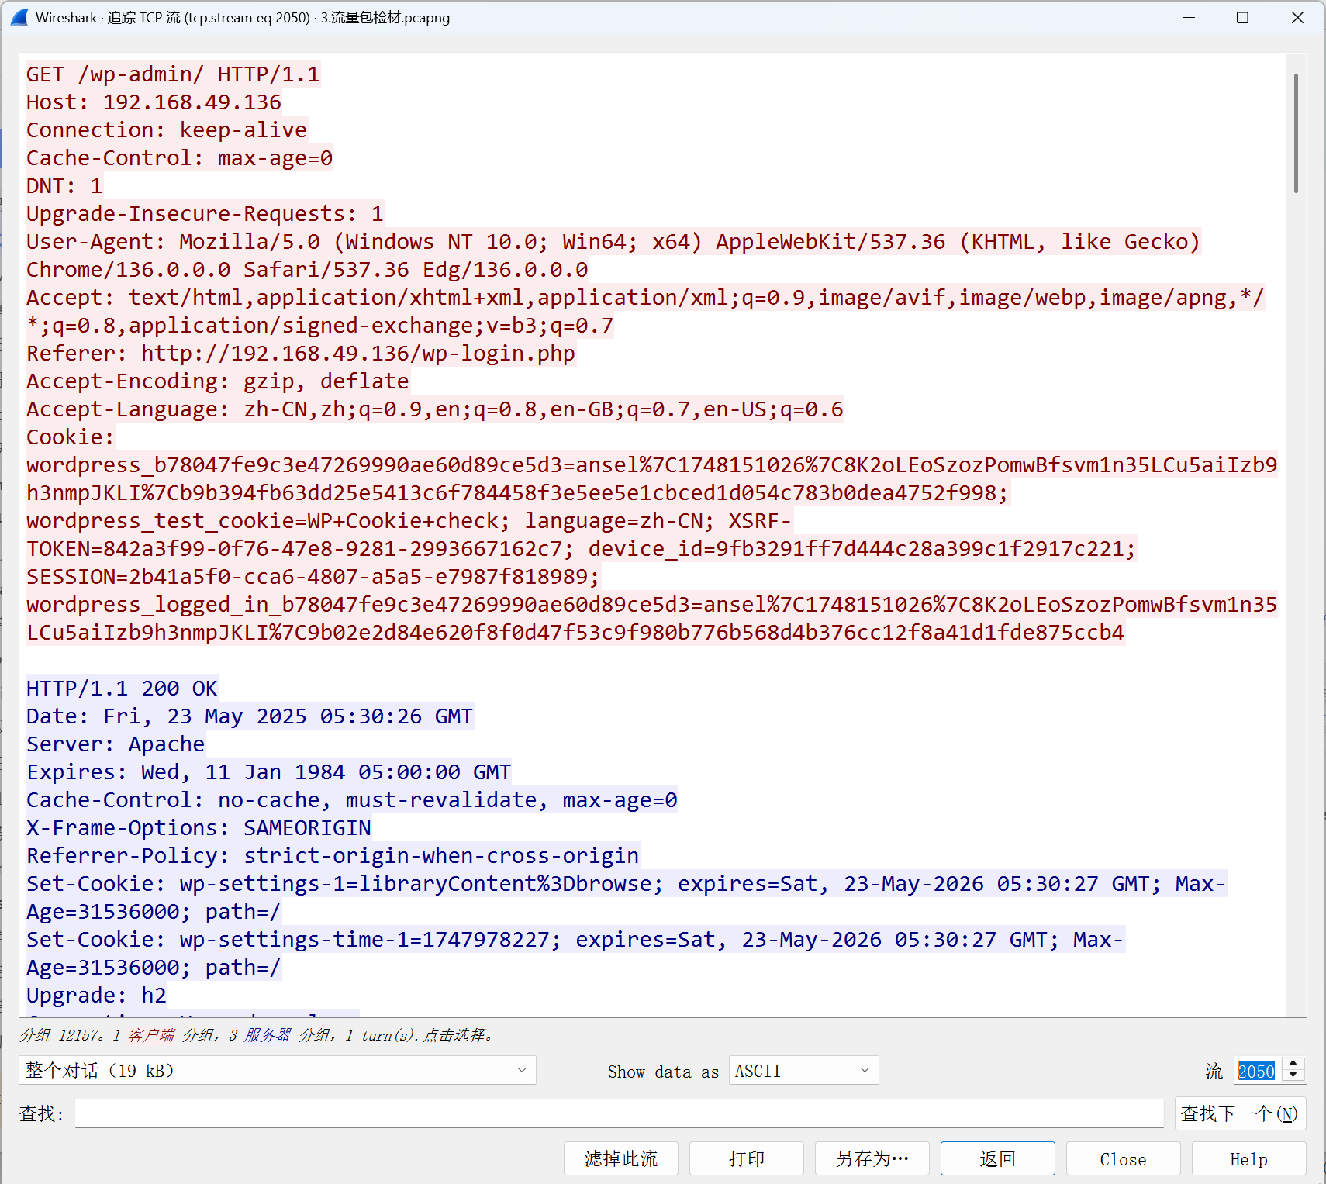Click the 分组 12157 packet status text
This screenshot has width=1326, height=1184.
256,1035
